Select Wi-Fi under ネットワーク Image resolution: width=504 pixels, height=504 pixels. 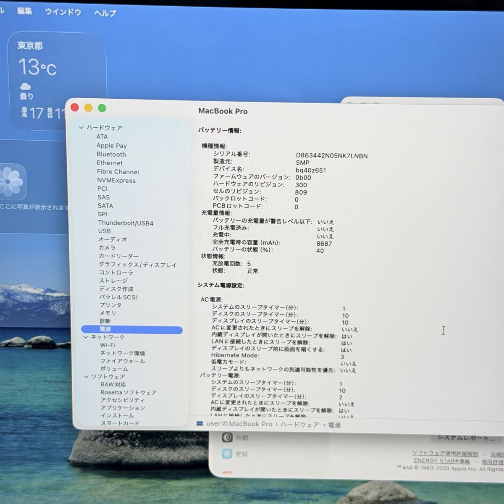tap(108, 345)
